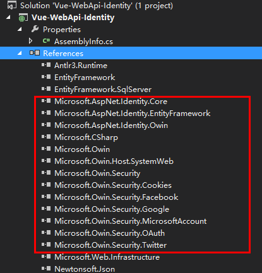Select Microsoft.Owin.Security.Cookies reference

click(x=113, y=185)
